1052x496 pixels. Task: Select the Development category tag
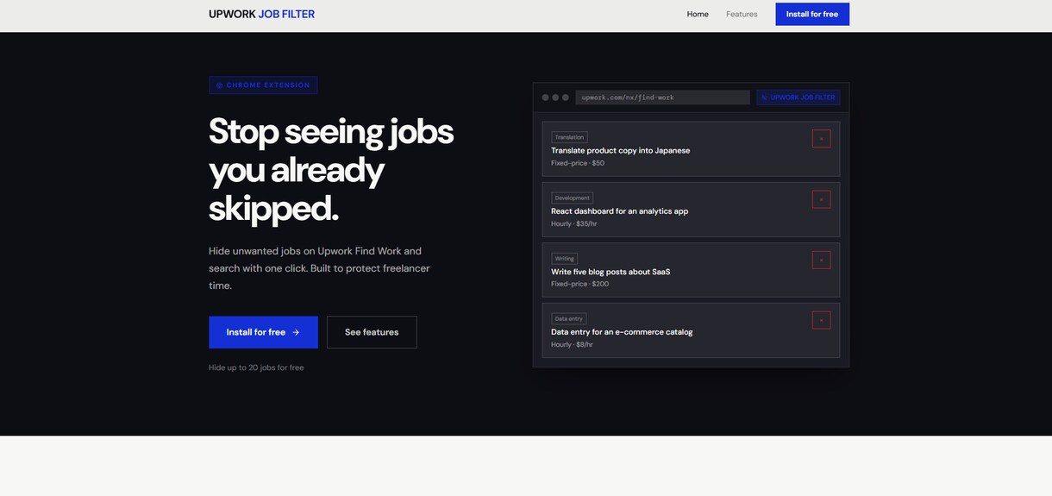tap(572, 198)
